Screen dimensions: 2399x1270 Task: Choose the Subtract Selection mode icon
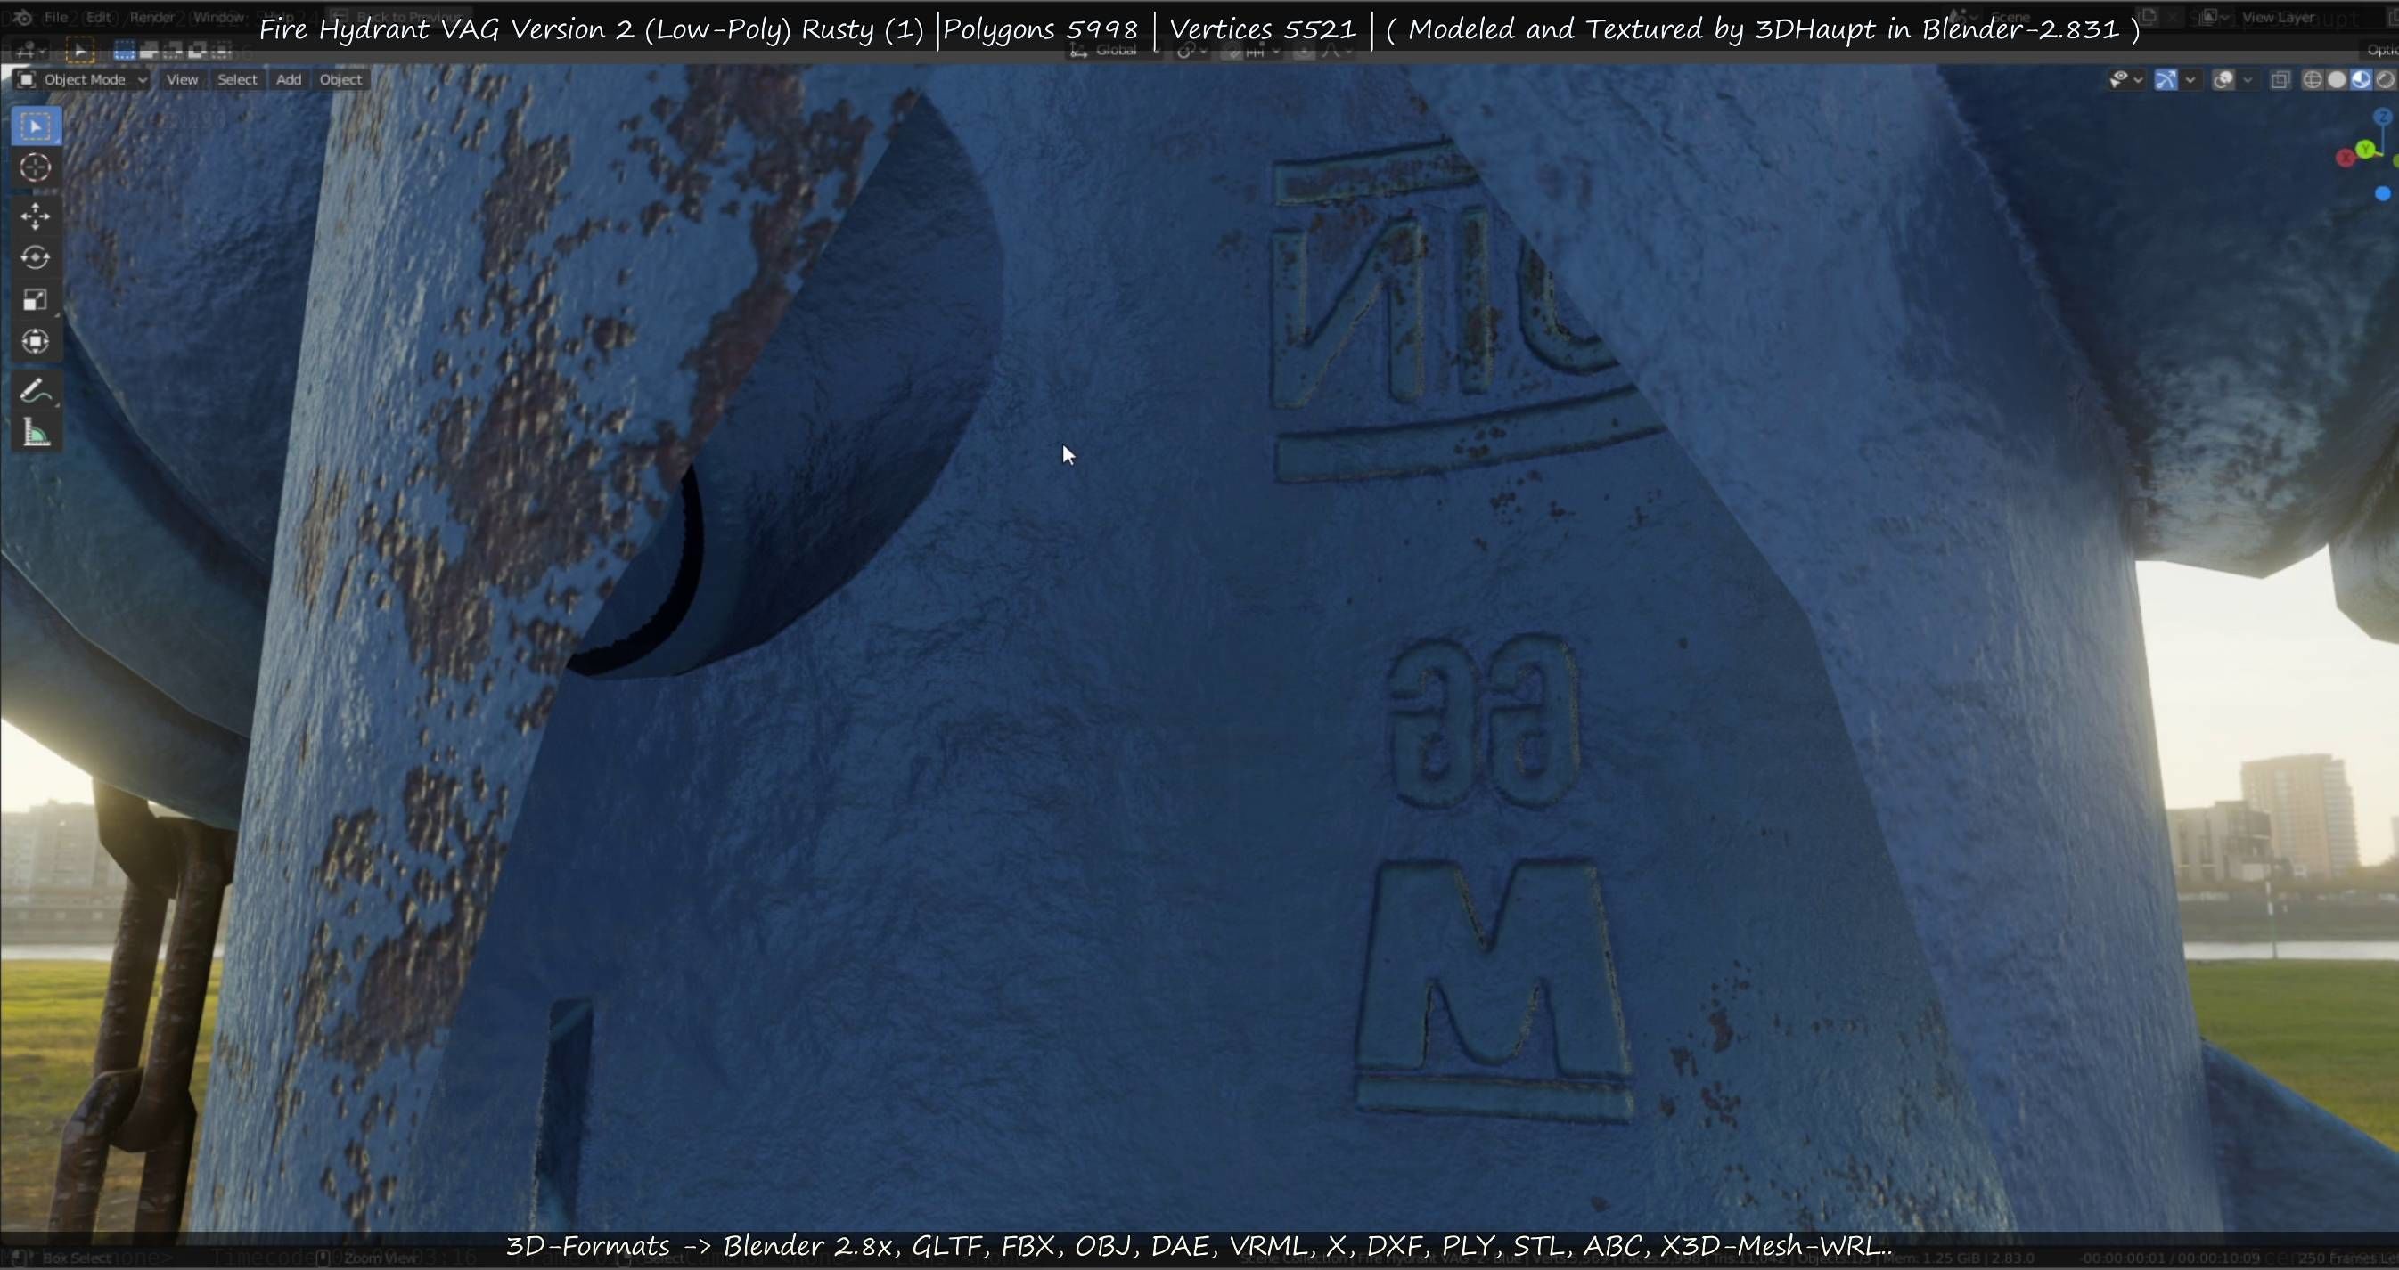click(x=172, y=51)
